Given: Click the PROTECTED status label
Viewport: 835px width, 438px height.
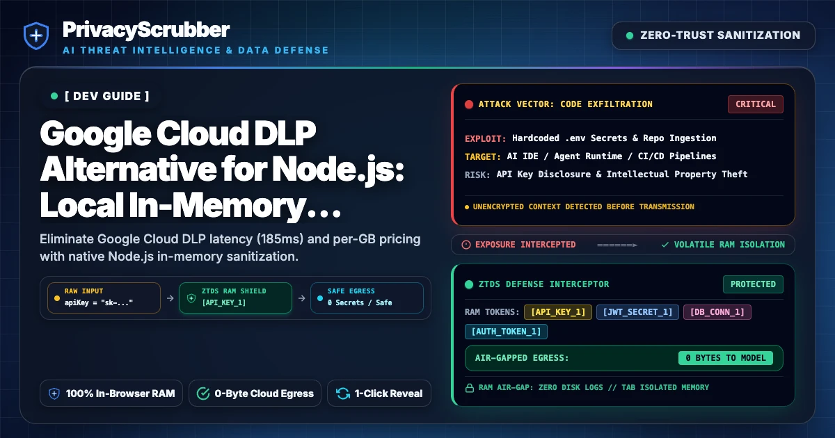Looking at the screenshot, I should 753,284.
